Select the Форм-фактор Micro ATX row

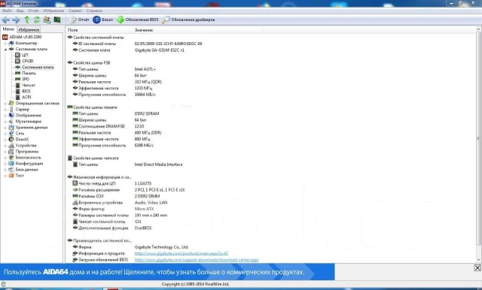click(113, 209)
